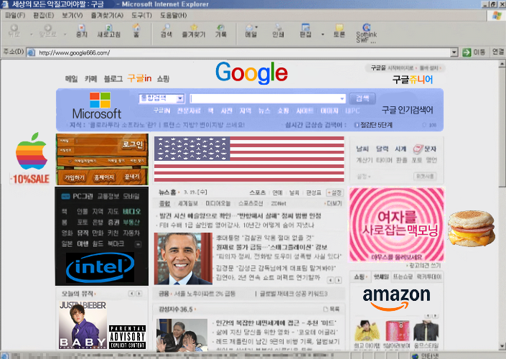The height and width of the screenshot is (359, 506).
Task: Open the Discuss (토론) toolbar icon
Action: pos(339,28)
